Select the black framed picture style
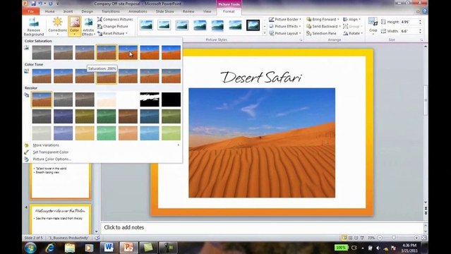The image size is (451, 254). (253, 25)
